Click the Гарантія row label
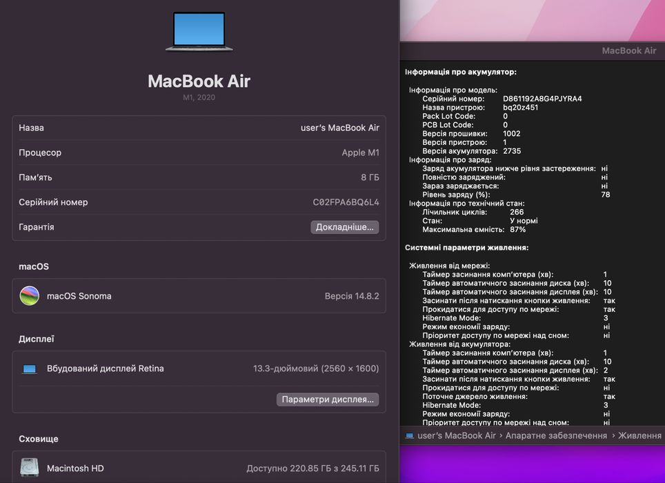 (x=37, y=227)
